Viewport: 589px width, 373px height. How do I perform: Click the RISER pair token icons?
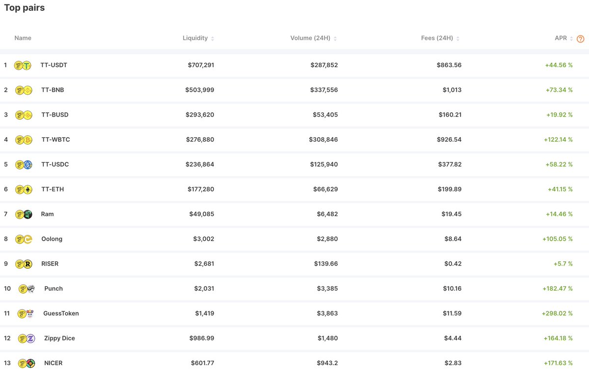pos(24,264)
